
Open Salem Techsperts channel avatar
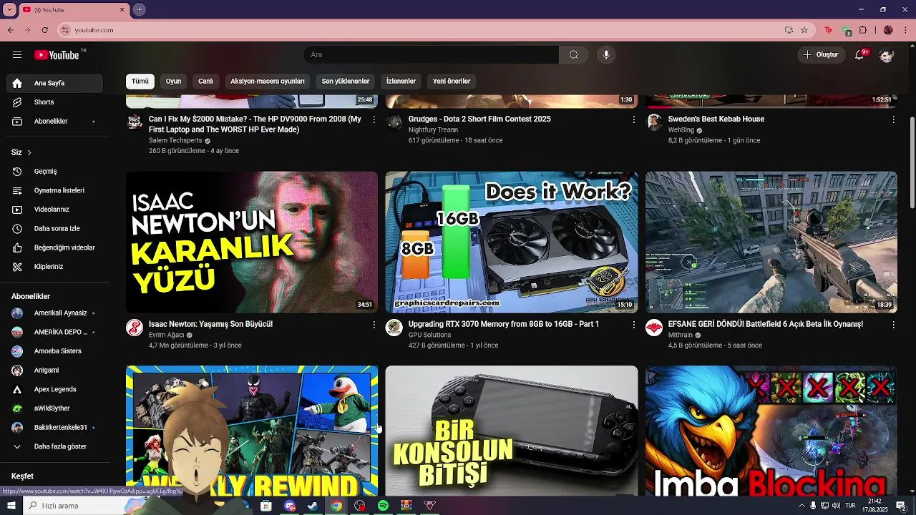(x=135, y=122)
